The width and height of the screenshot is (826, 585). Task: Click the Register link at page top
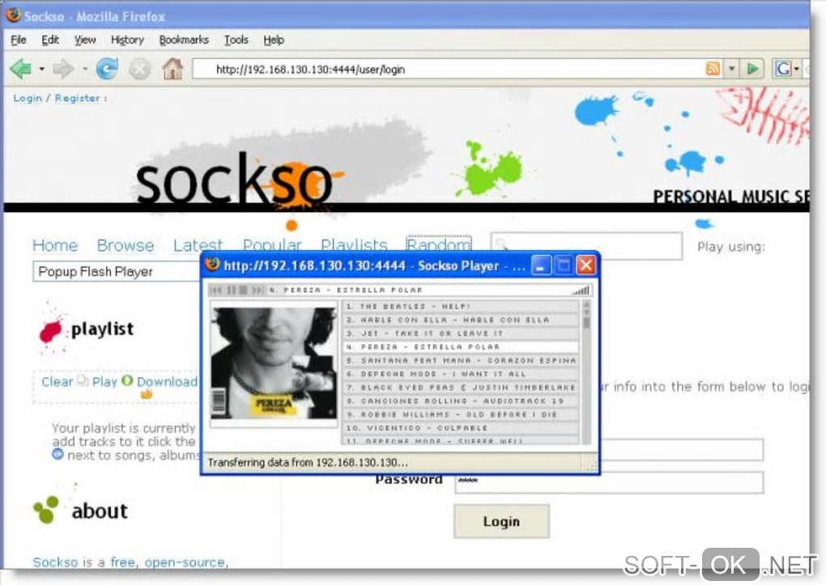77,98
